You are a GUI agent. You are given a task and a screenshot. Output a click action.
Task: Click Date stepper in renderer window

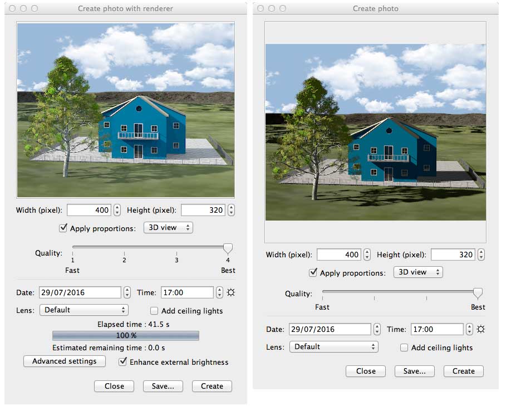[x=127, y=292]
